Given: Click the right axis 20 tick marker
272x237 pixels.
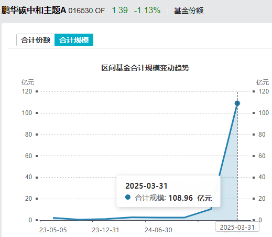Looking at the screenshot, I should 254,199.
